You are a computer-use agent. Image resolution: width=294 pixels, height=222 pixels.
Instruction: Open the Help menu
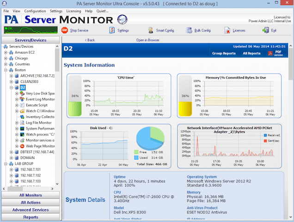(x=89, y=11)
